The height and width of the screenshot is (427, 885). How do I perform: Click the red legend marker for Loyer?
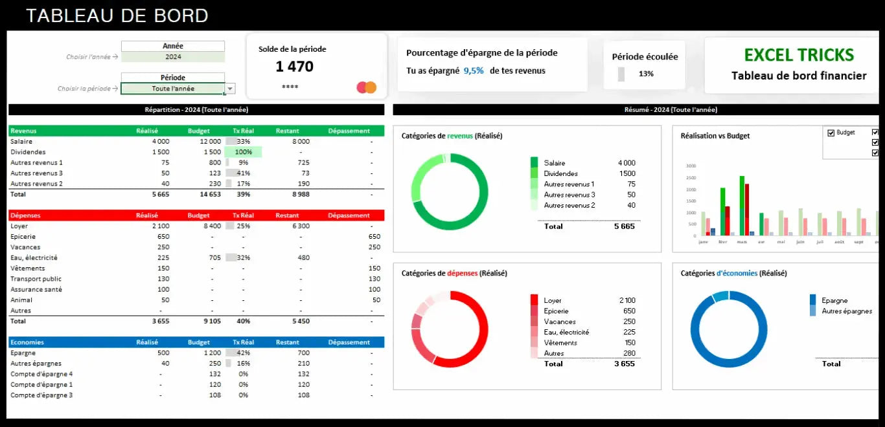click(x=533, y=300)
